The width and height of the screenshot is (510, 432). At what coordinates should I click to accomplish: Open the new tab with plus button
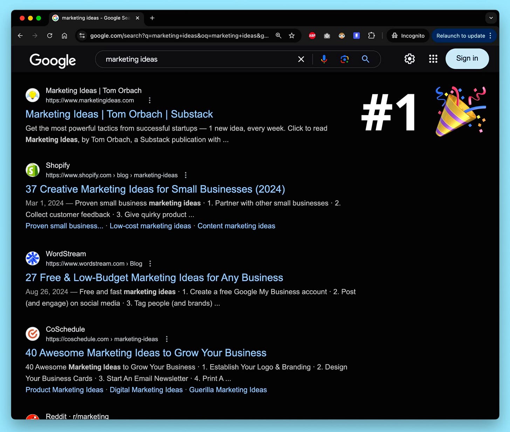tap(152, 18)
